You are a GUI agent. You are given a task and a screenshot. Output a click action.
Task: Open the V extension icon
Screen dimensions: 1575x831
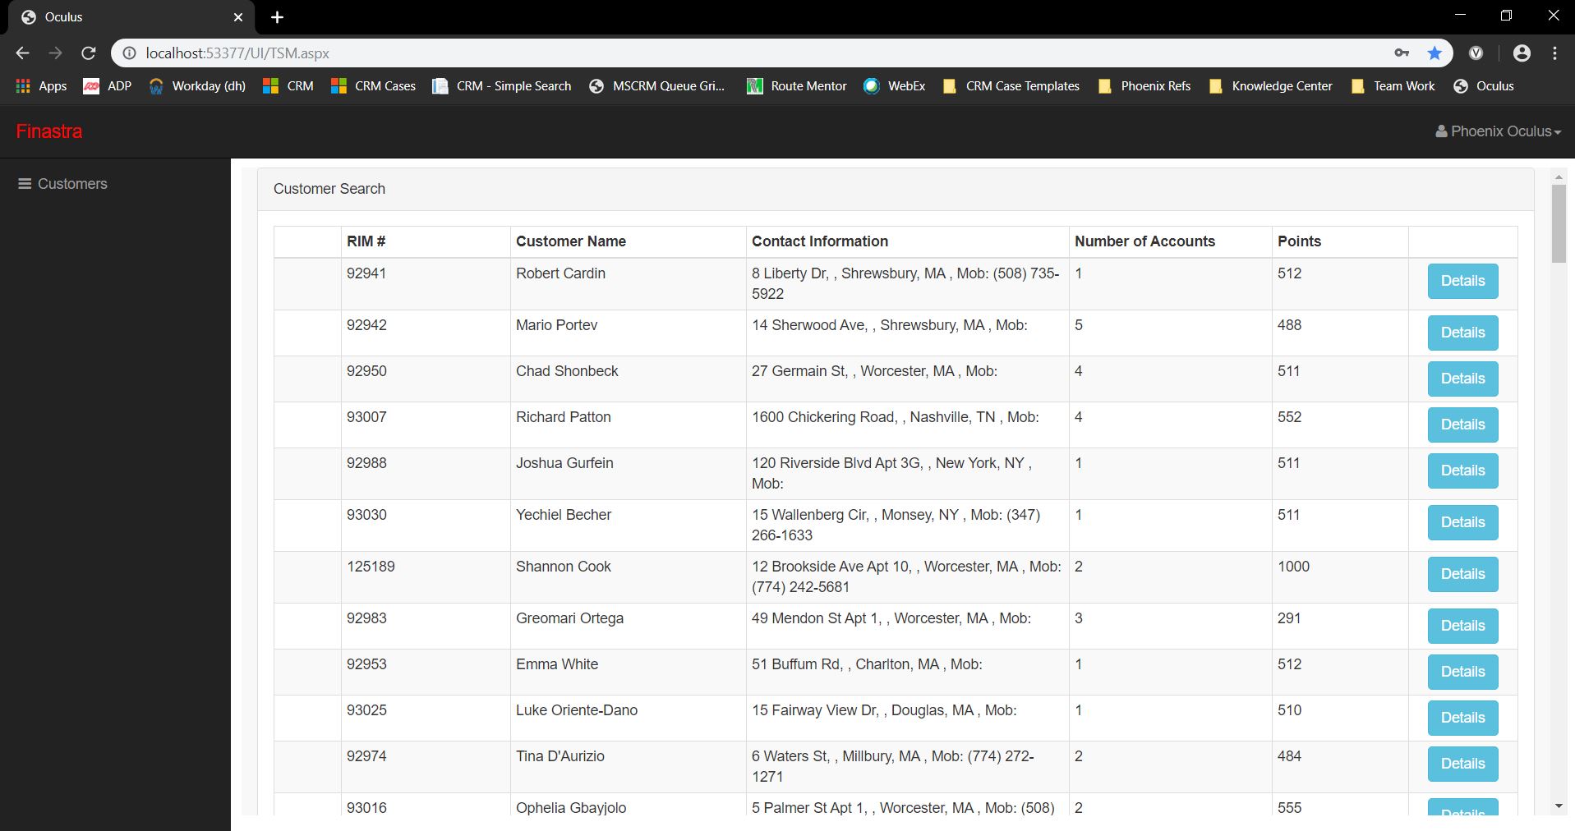(1476, 53)
